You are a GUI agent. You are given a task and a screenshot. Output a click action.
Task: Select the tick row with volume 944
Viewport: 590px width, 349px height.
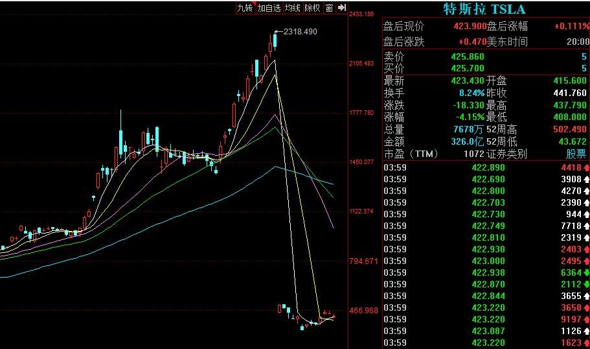(x=486, y=214)
